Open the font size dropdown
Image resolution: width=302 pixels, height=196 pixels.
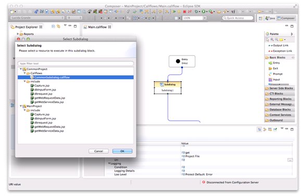point(74,18)
